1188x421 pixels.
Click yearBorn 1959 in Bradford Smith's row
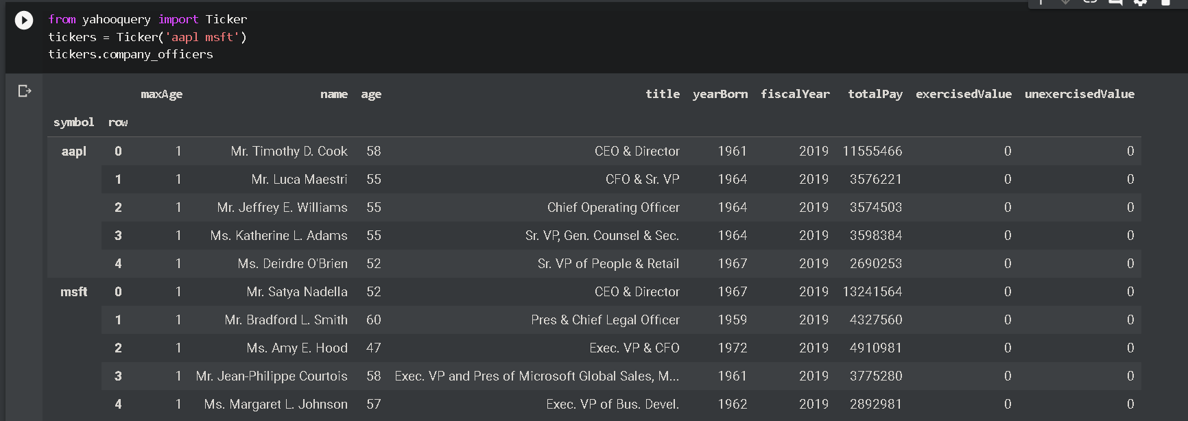[732, 320]
